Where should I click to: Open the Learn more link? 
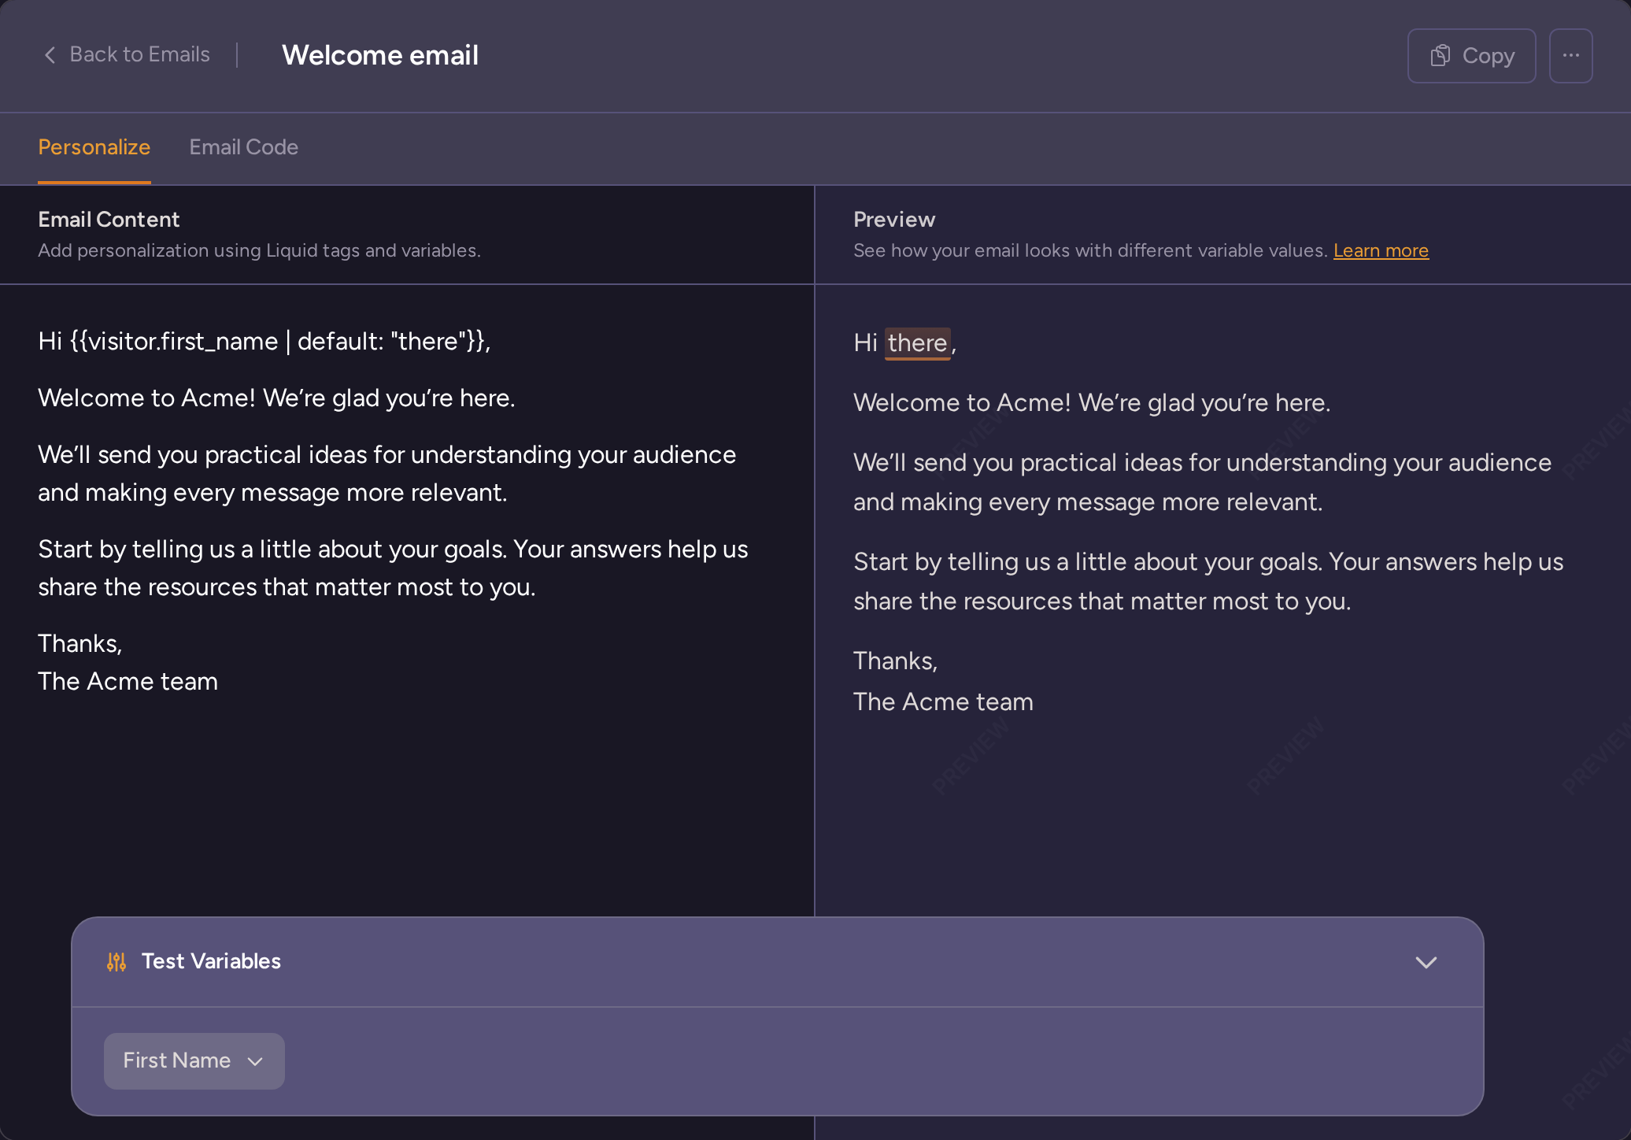[x=1381, y=250]
